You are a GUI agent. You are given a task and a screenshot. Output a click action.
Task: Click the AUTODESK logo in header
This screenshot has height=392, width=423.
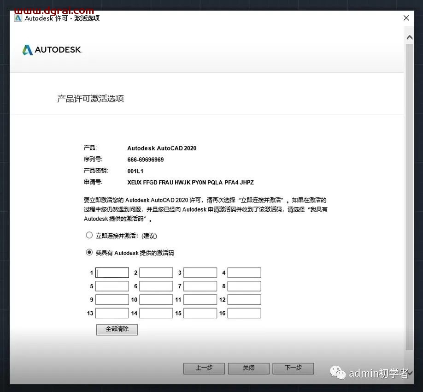[52, 50]
